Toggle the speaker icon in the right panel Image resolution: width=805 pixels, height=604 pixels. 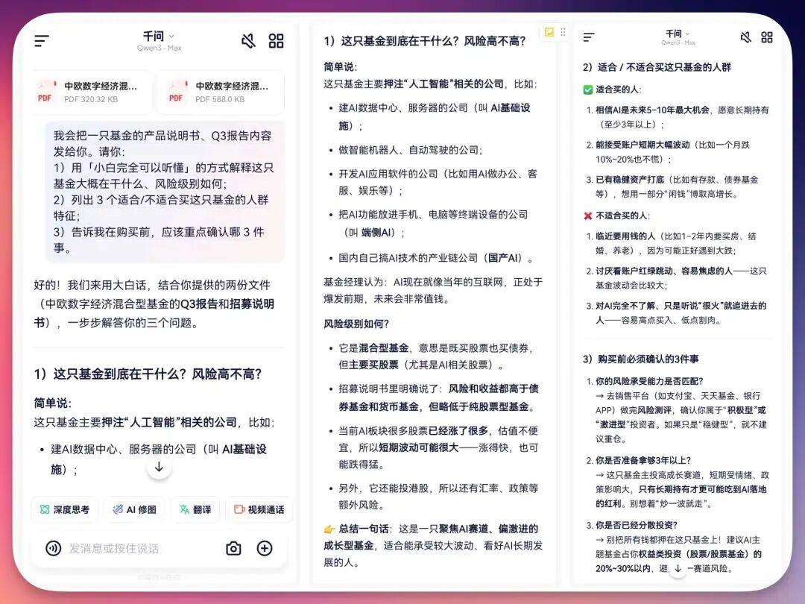coord(745,37)
